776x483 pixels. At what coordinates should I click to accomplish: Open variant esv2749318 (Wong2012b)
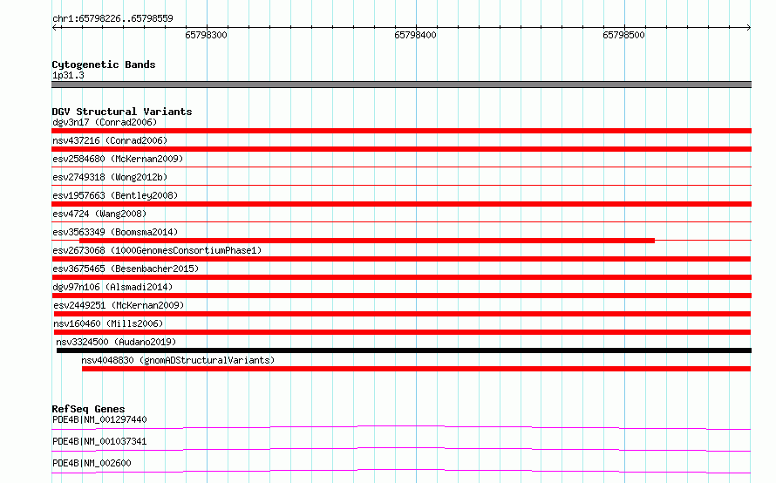(x=110, y=177)
